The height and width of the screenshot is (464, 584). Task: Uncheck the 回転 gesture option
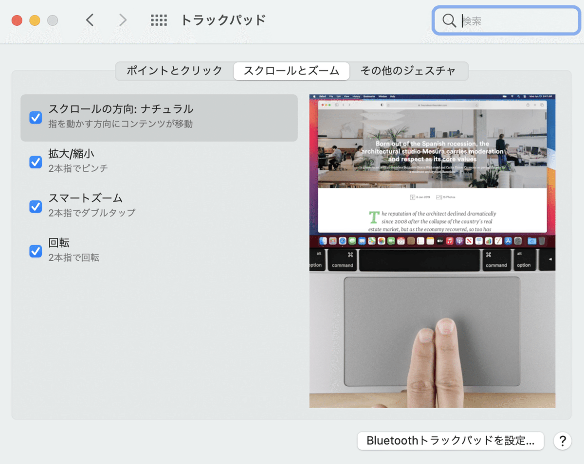[x=36, y=251]
